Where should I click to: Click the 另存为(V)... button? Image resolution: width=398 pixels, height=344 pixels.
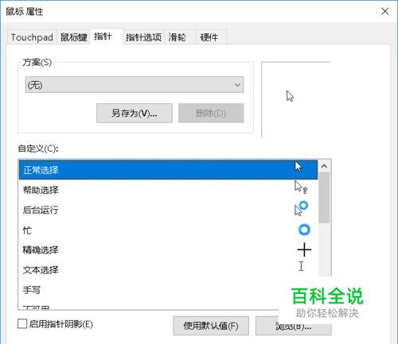coord(135,113)
